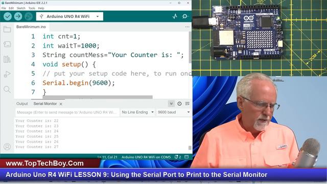This screenshot has width=327, height=184.
Task: Toggle autoscroll in the Serial Monitor
Action: pos(171,104)
